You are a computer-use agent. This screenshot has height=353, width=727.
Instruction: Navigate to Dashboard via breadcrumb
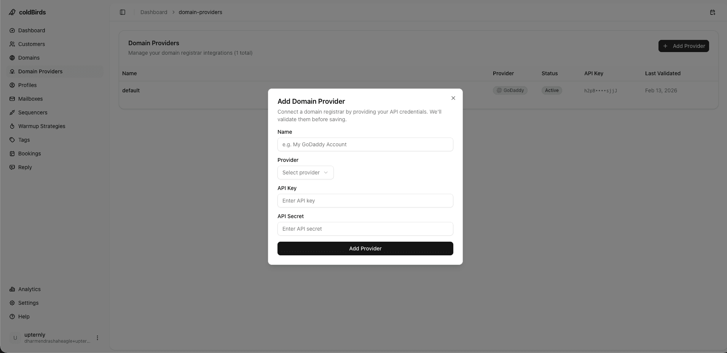pyautogui.click(x=154, y=12)
